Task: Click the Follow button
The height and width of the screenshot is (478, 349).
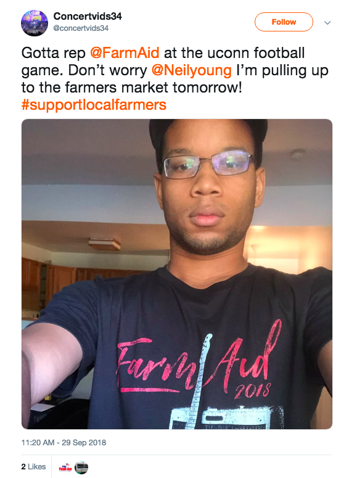Action: [x=284, y=22]
